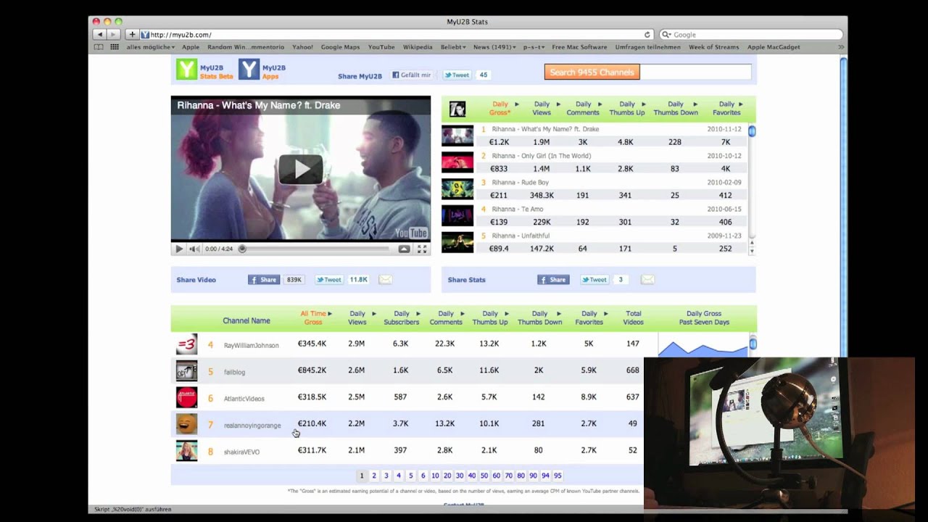
Task: Sort videos by Daily Favorites
Action: tap(726, 108)
